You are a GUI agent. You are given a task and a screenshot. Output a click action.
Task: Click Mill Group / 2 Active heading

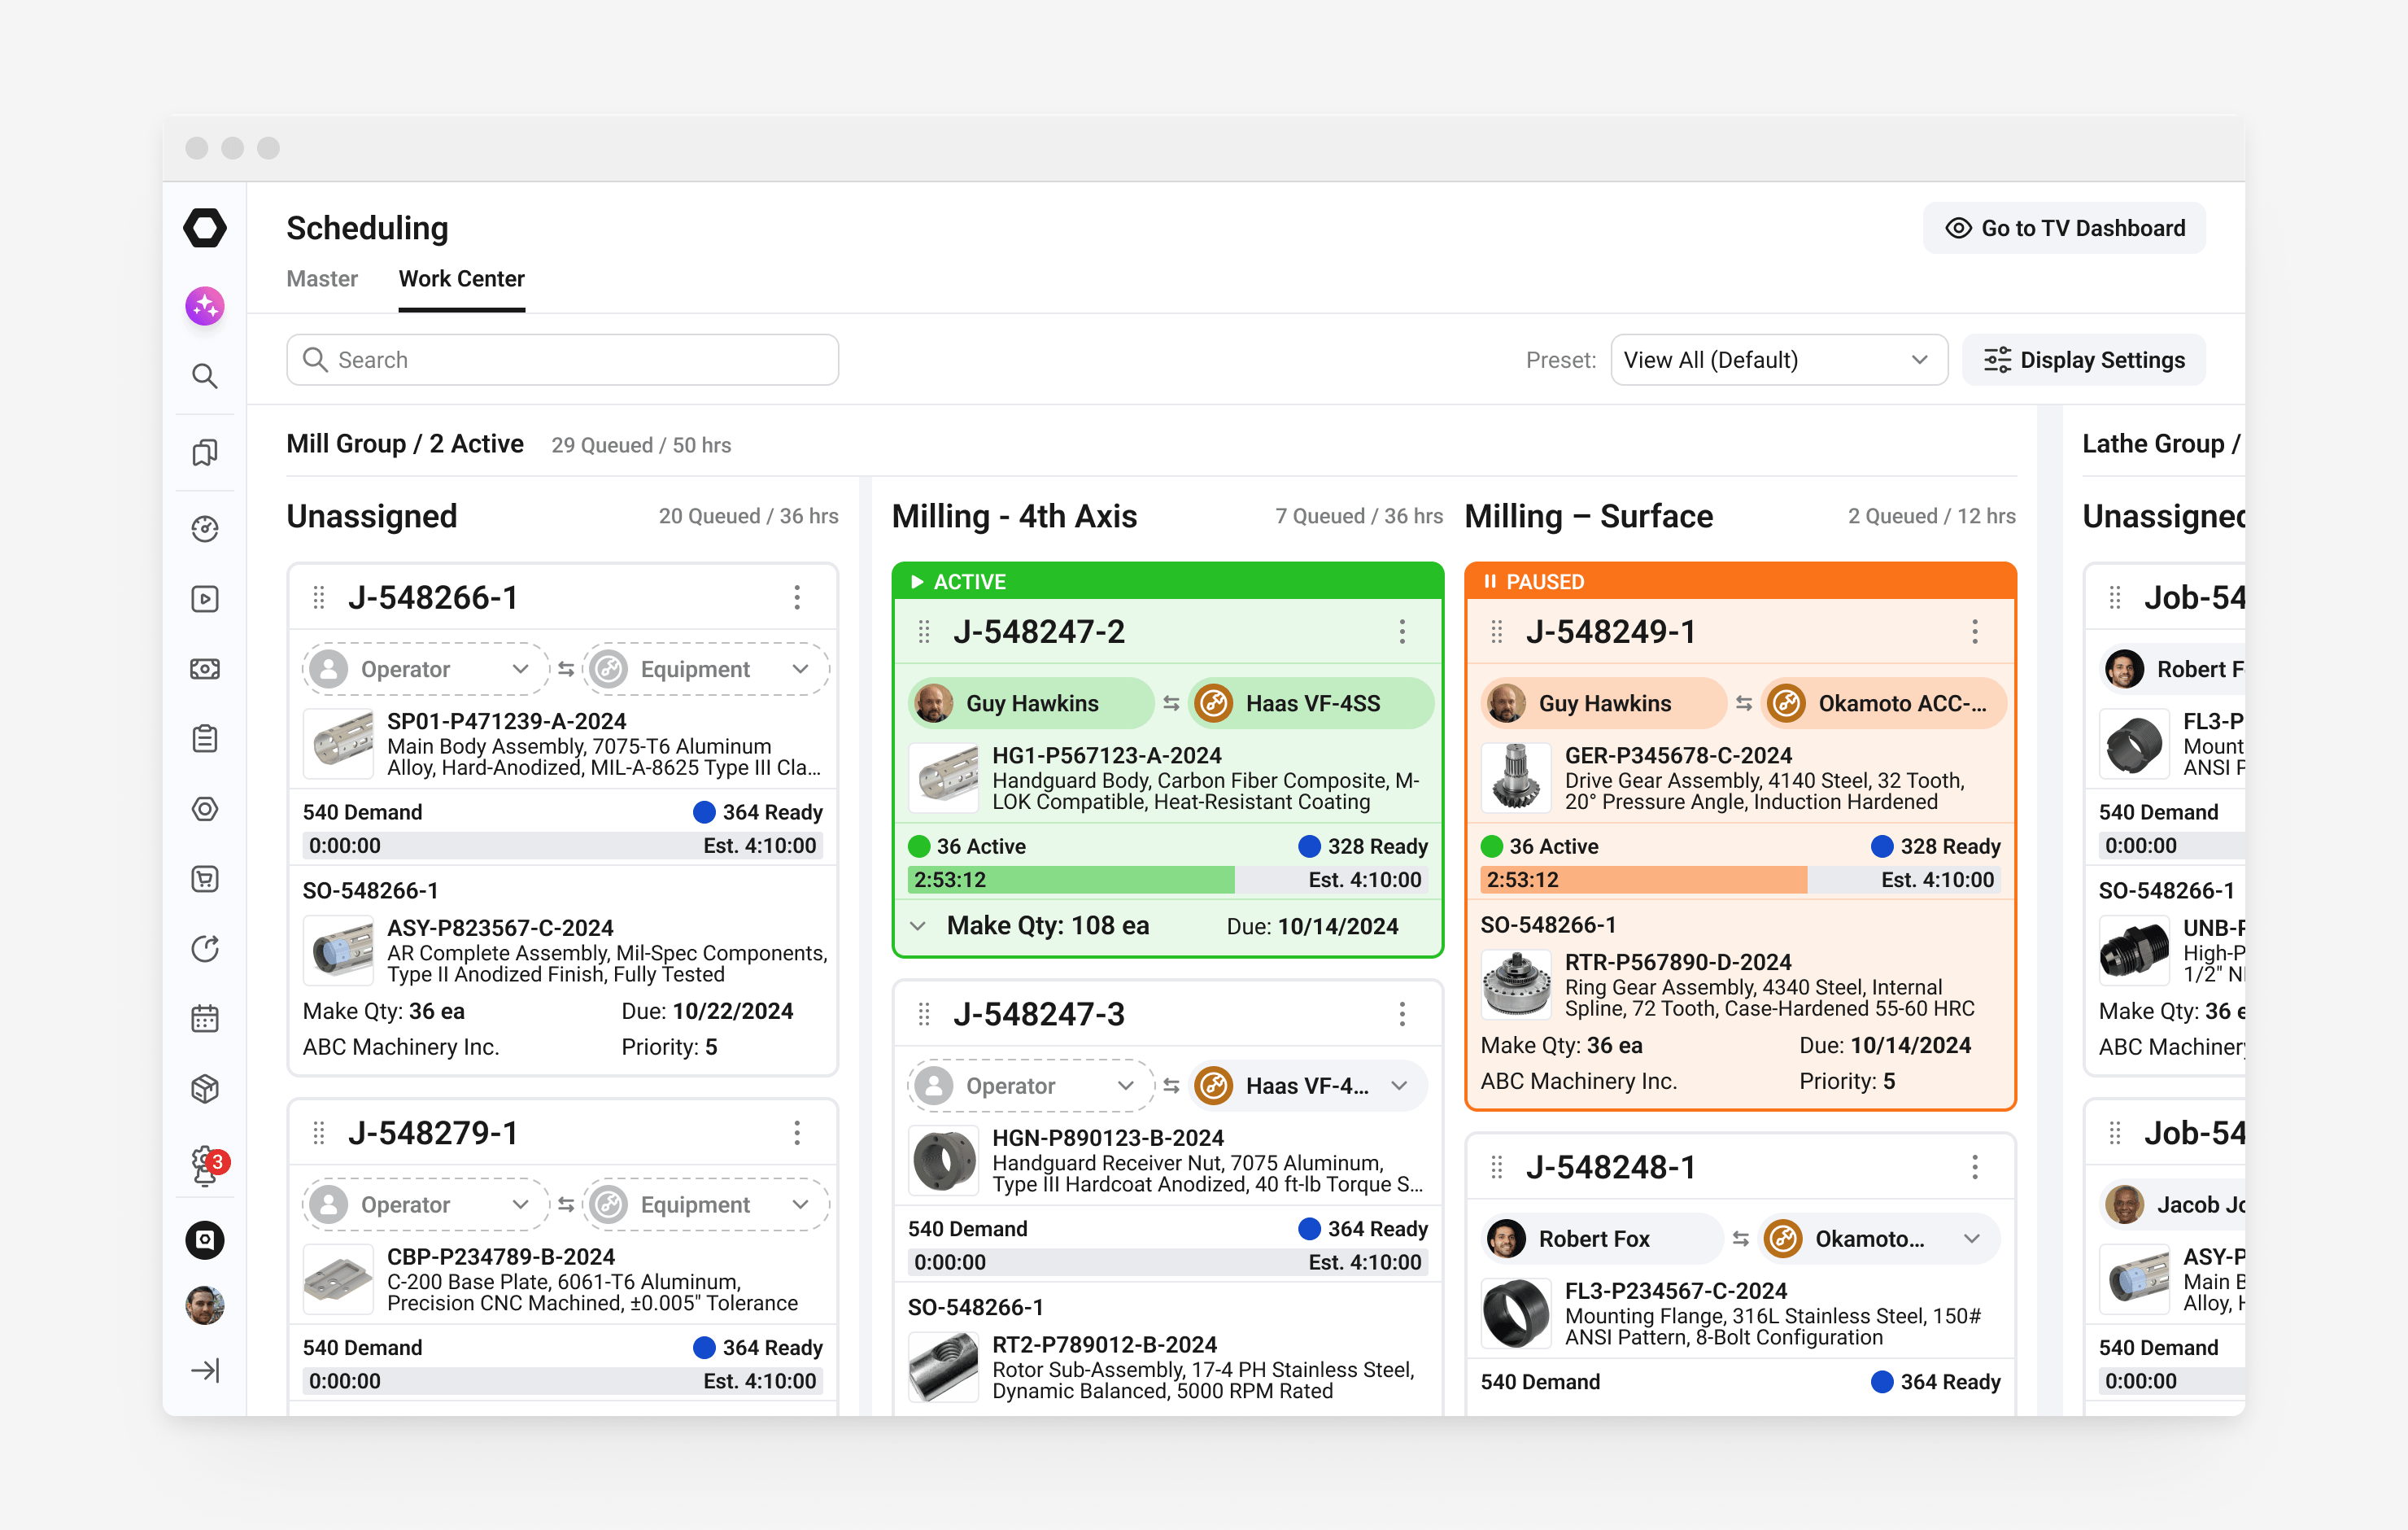click(405, 444)
